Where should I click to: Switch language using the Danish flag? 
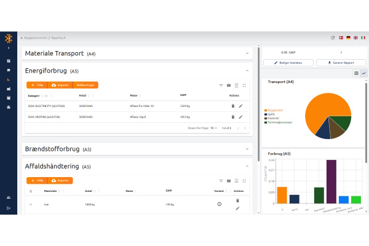pos(341,38)
